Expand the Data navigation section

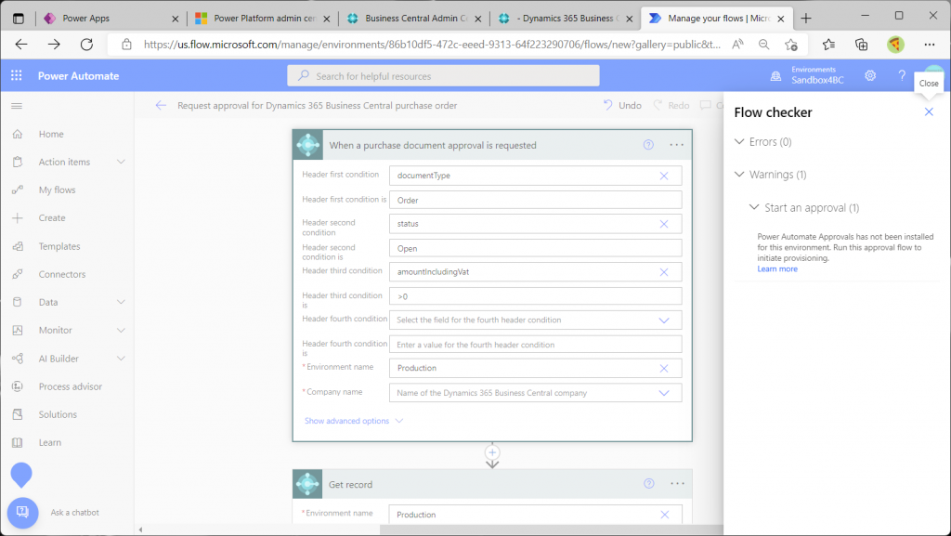pos(121,302)
